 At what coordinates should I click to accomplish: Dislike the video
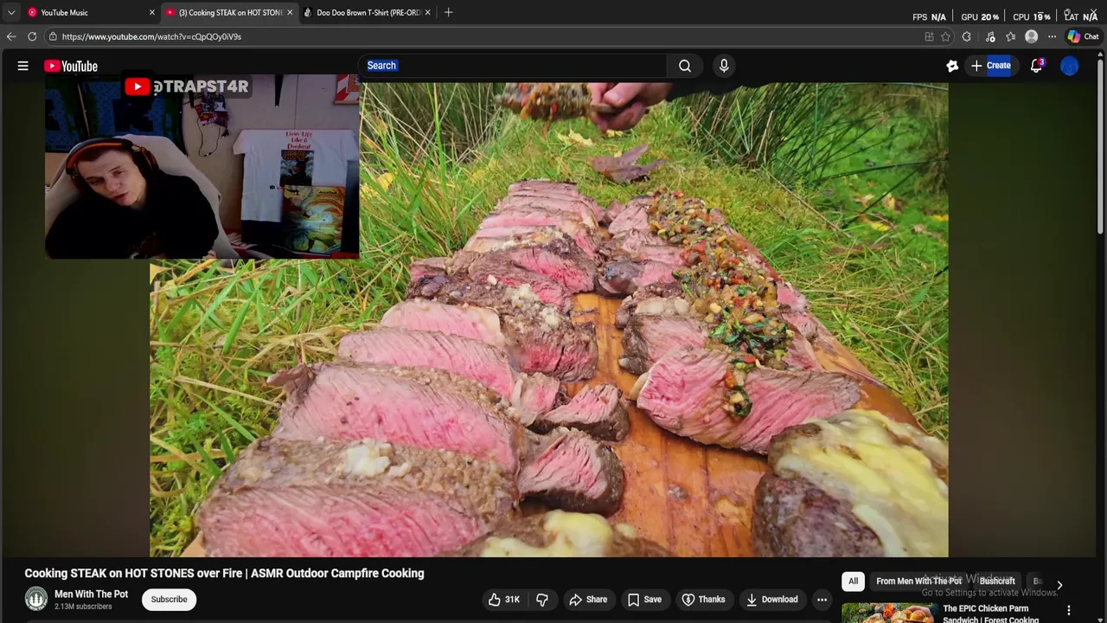[542, 600]
